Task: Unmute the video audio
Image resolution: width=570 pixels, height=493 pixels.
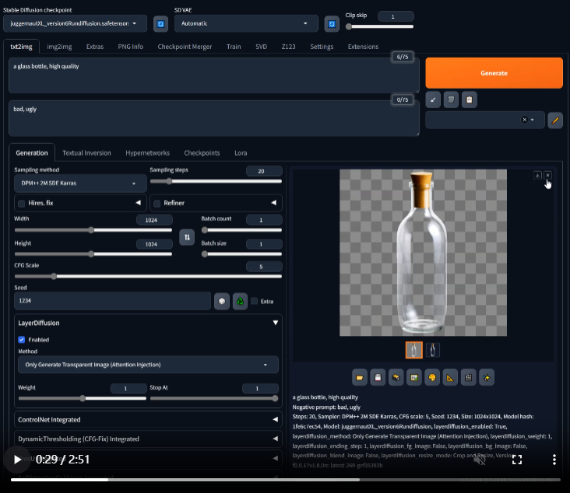Action: click(x=480, y=460)
